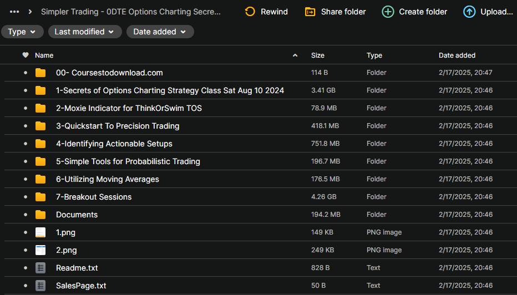Click the 1.png image thumbnail
Image resolution: width=517 pixels, height=295 pixels.
(x=40, y=232)
